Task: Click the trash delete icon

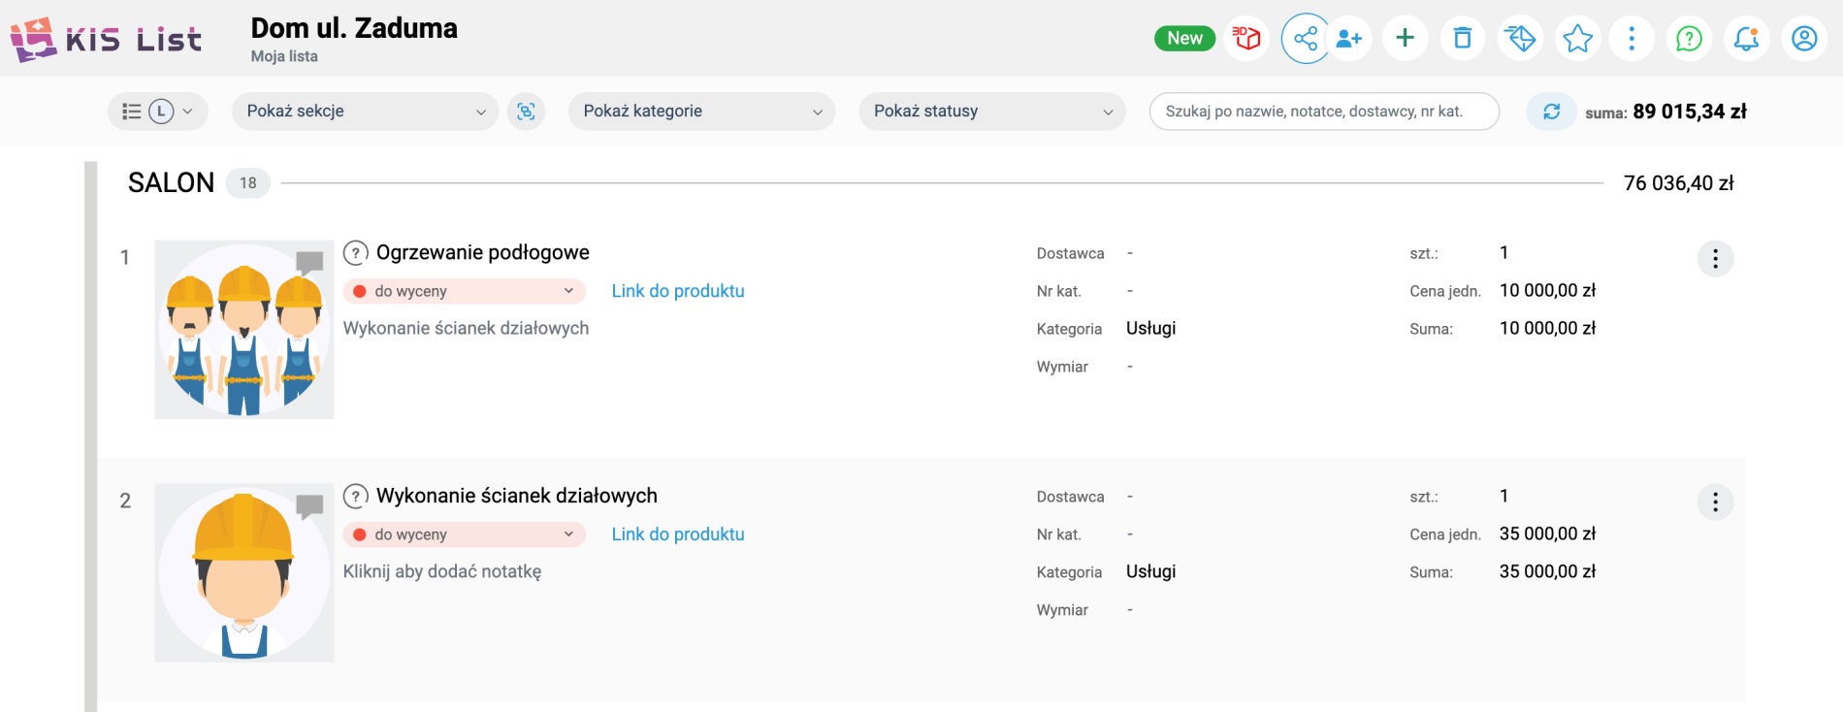Action: coord(1463,39)
